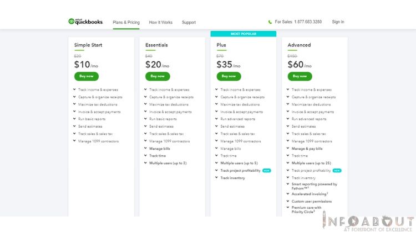Screen dimensions: 416x232
Task: Click the InfoAbout watermark logo
Action: pyautogui.click(x=368, y=222)
